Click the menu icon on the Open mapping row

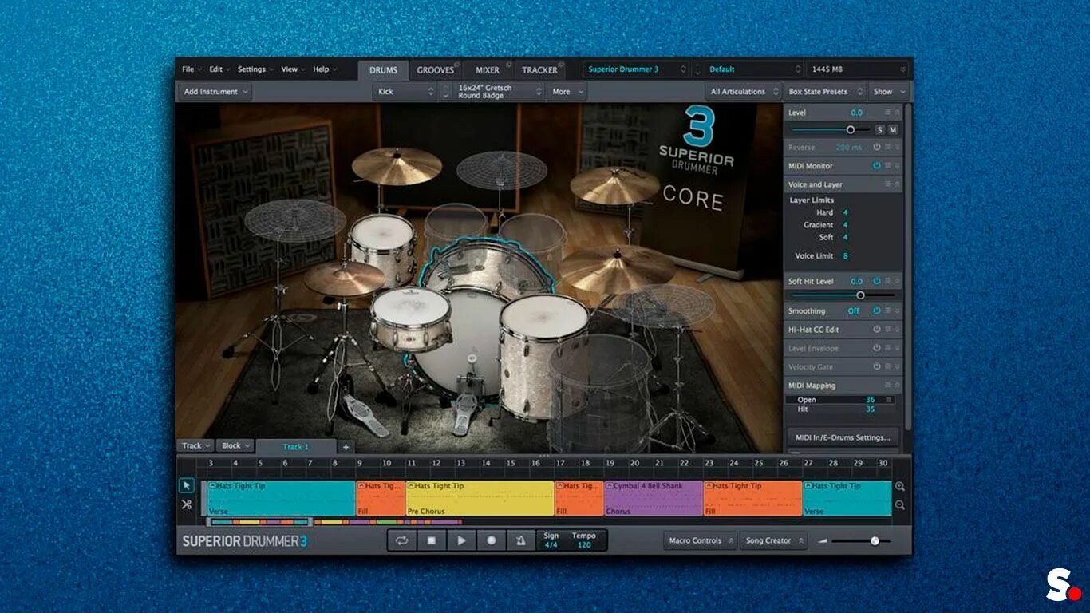(x=889, y=399)
